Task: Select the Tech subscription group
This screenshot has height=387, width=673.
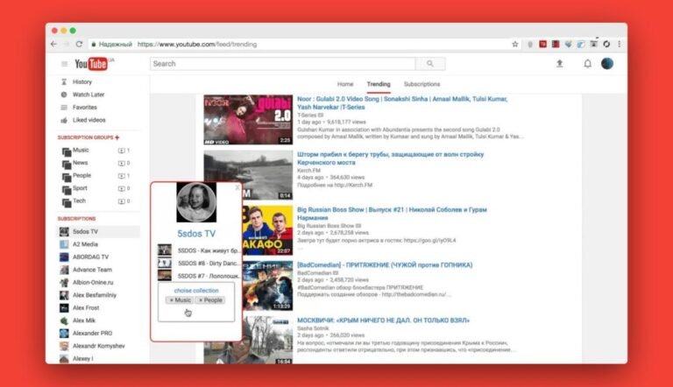Action: [x=79, y=201]
